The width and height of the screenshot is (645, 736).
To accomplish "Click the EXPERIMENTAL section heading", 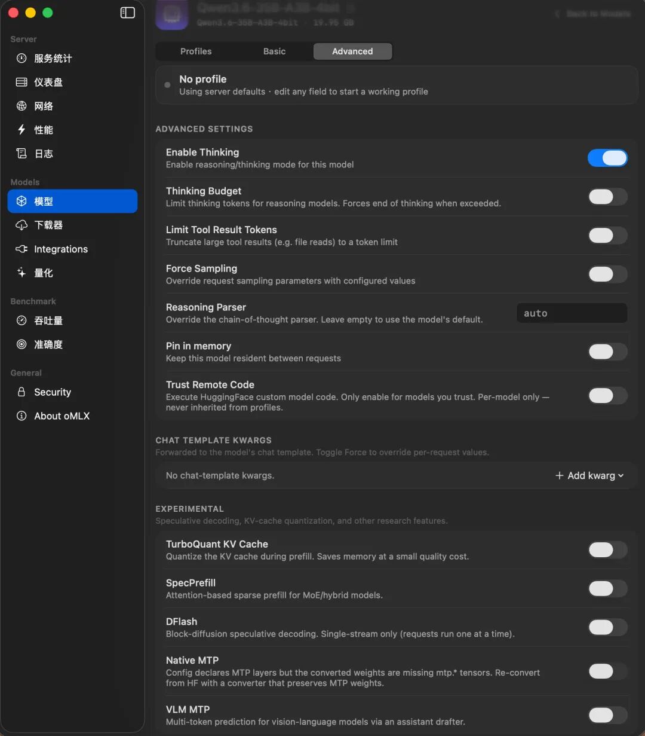I will [189, 509].
